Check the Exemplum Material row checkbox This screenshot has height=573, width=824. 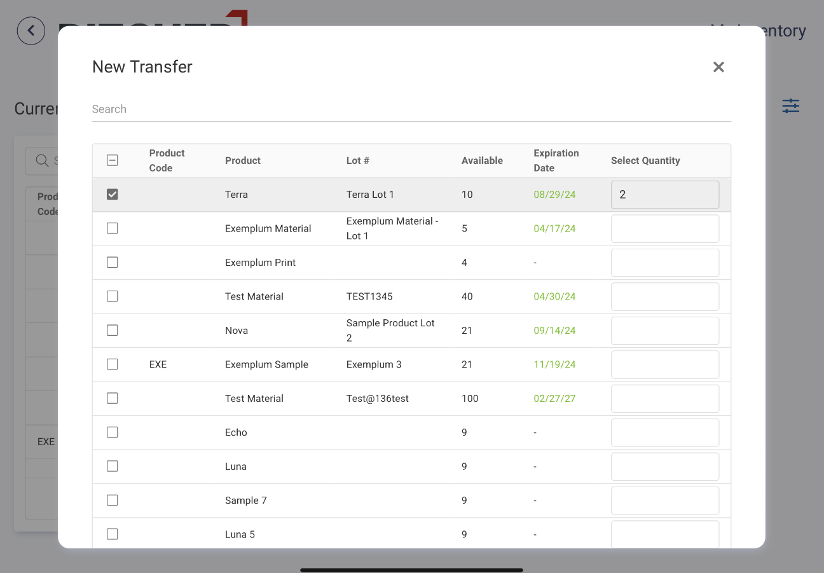113,228
